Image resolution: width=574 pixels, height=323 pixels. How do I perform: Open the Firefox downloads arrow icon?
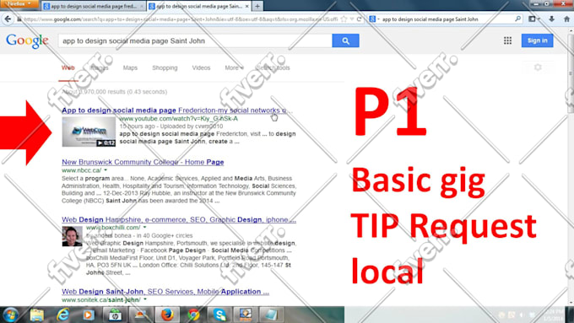[x=551, y=19]
